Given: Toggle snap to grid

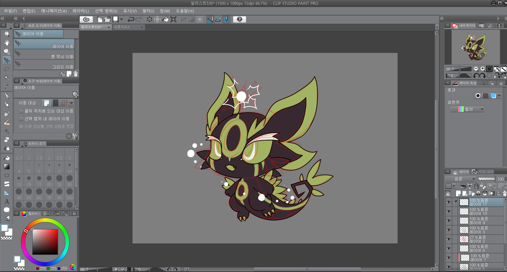Looking at the screenshot, I should (x=226, y=19).
